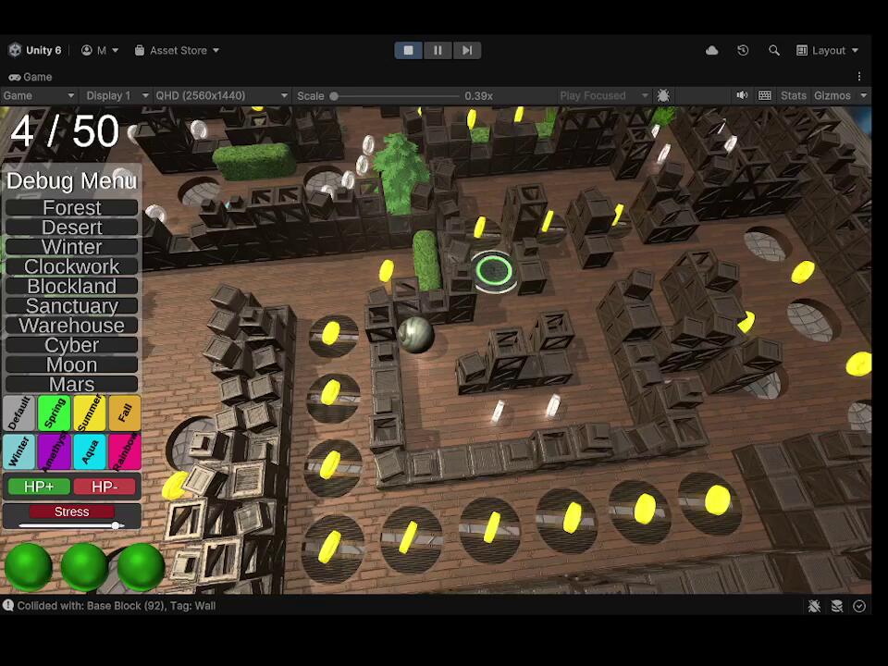The image size is (888, 666).
Task: Open the Asset Store menu
Action: (178, 50)
